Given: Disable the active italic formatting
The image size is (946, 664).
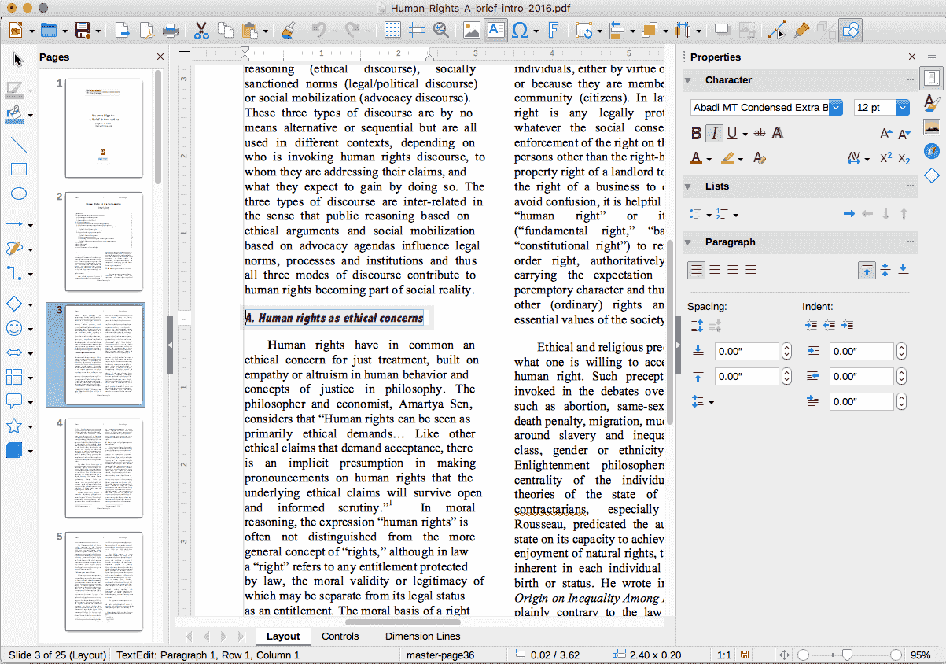Looking at the screenshot, I should [x=714, y=133].
